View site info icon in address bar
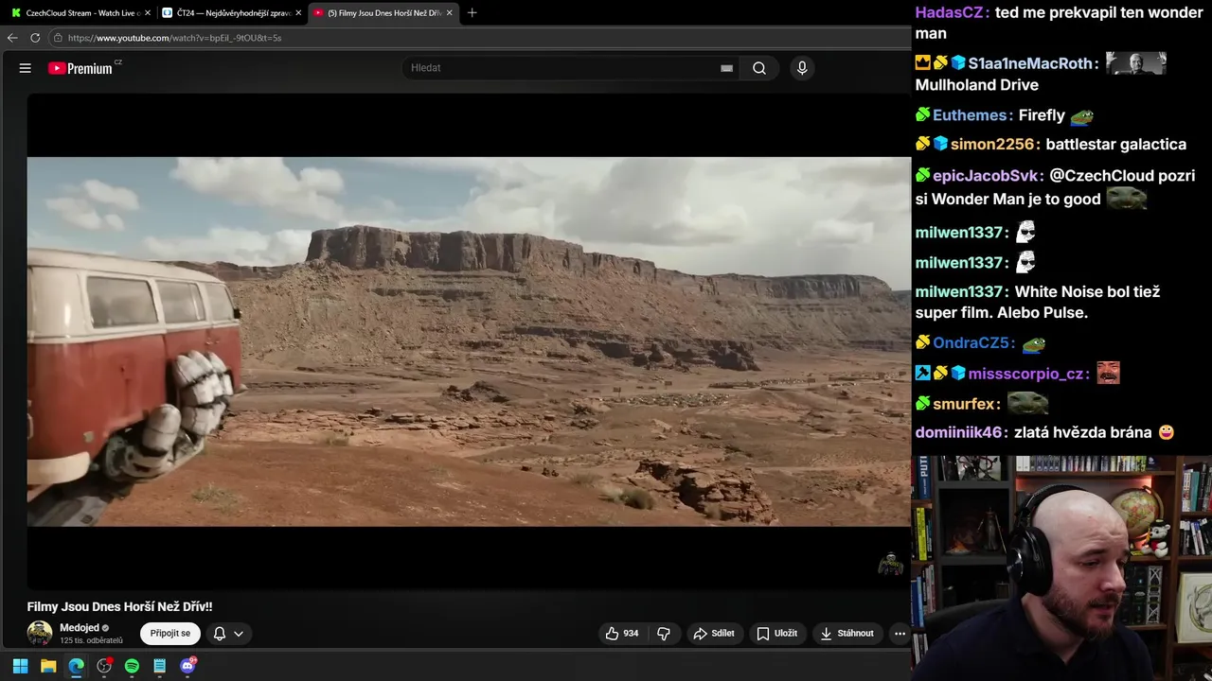1212x681 pixels. tap(59, 38)
